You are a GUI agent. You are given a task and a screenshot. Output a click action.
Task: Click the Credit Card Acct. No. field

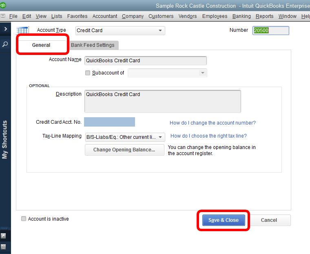(110, 122)
